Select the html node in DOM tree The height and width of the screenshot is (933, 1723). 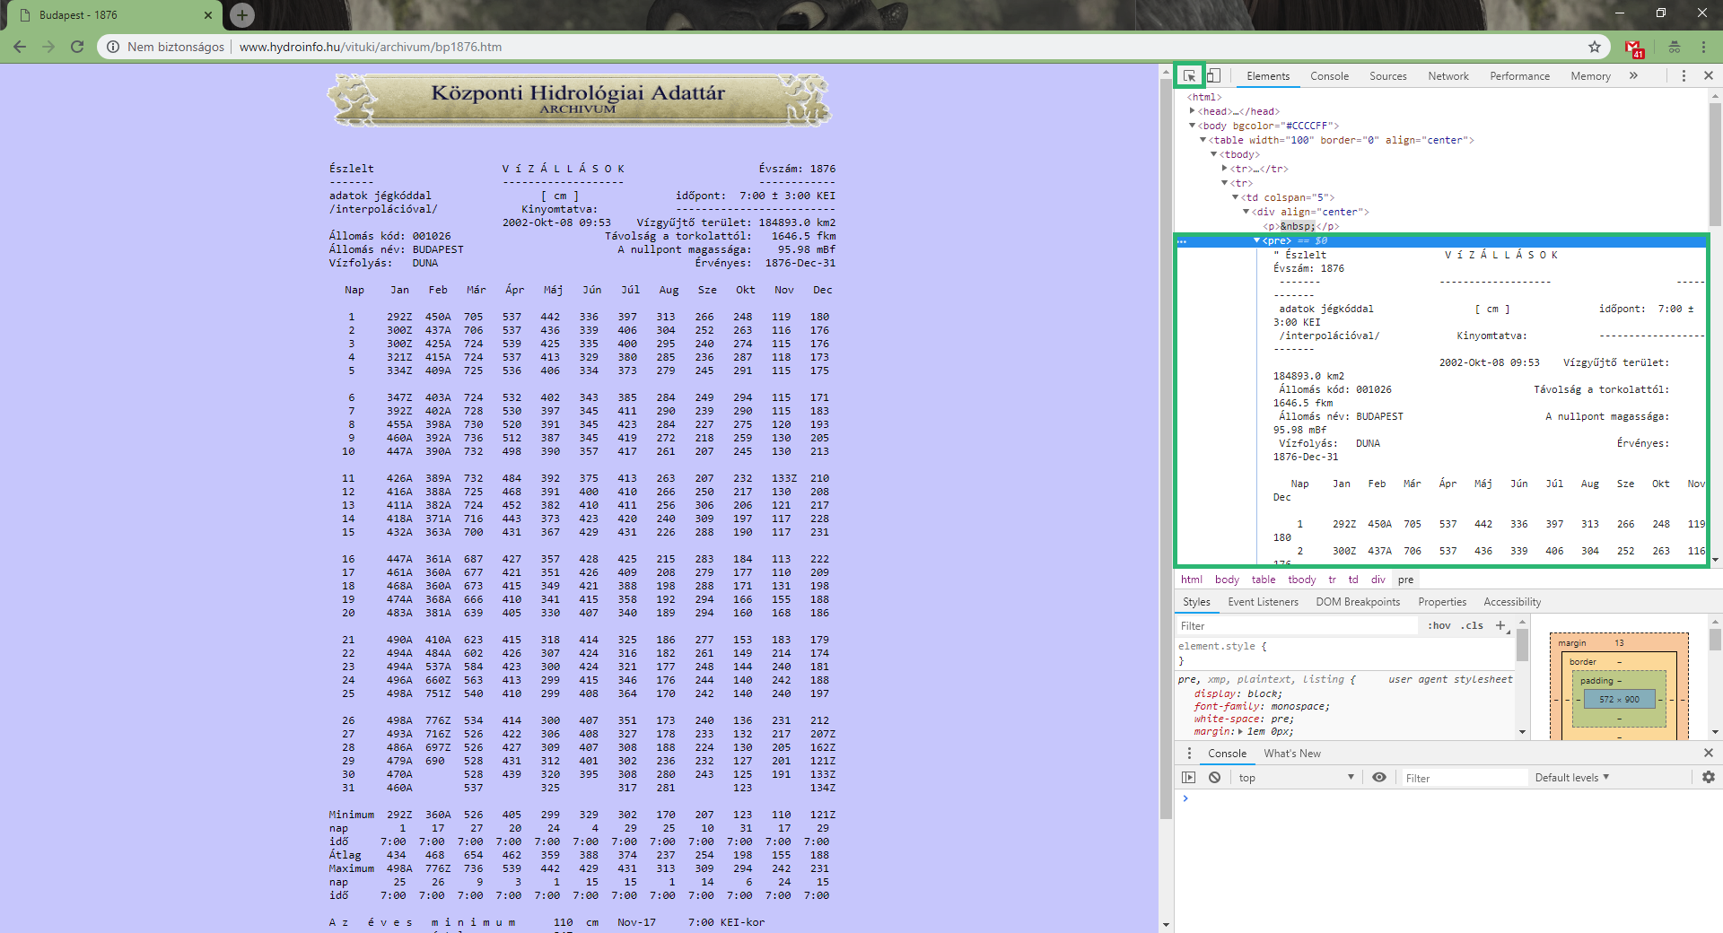(1204, 97)
